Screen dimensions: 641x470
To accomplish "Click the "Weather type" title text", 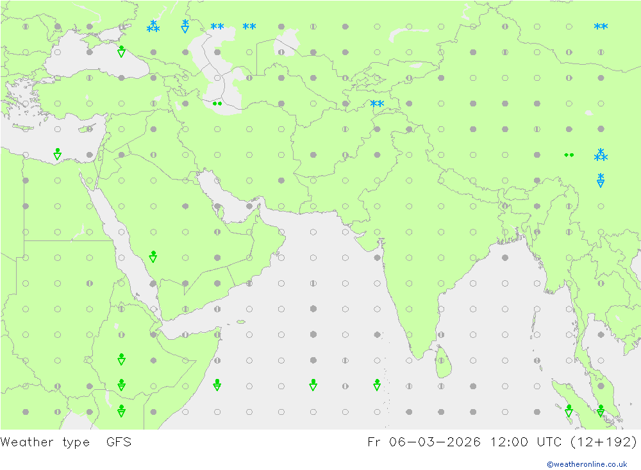I will point(45,442).
